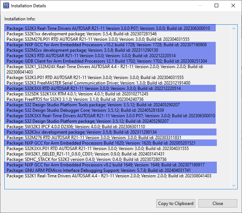The width and height of the screenshot is (242, 213).
Task: Select S32K3XX Real-Time Drivers P07 line
Action: (111, 116)
